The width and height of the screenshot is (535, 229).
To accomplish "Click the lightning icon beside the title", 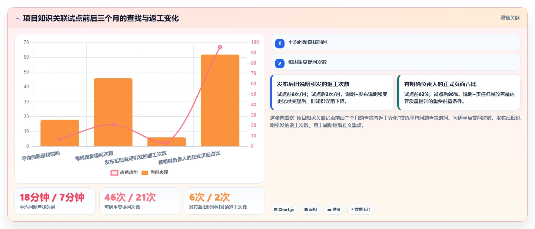I will point(17,18).
